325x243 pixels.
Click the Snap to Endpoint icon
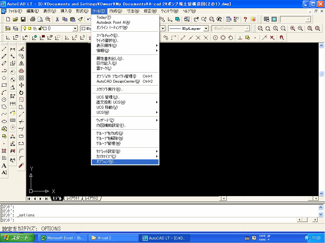tap(183, 38)
